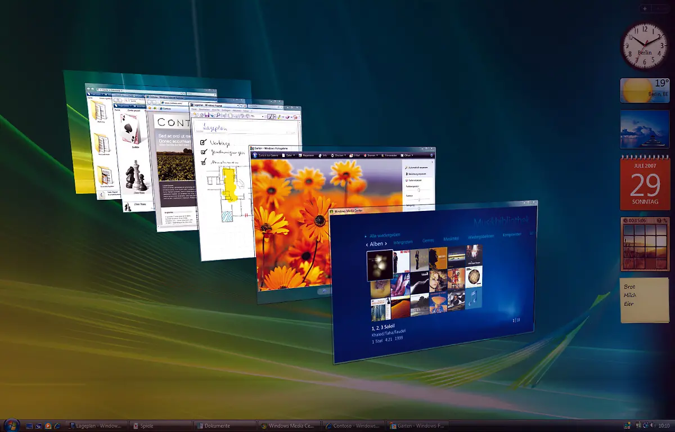
Task: Click the Windows Start orb
Action: pos(11,425)
